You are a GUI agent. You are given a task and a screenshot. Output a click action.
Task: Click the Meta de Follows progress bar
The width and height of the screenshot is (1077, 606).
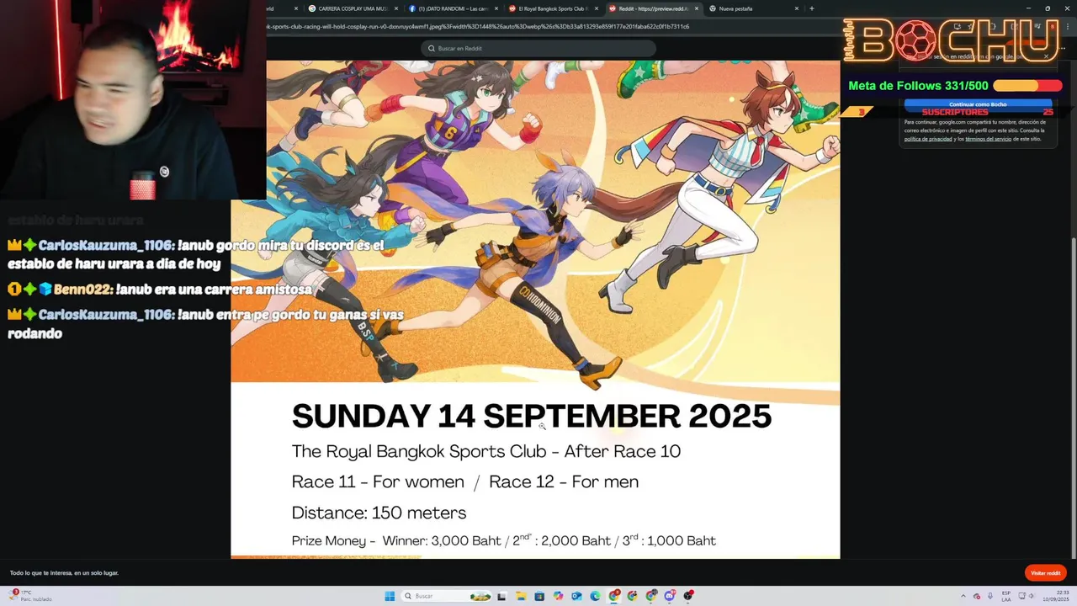(1027, 86)
